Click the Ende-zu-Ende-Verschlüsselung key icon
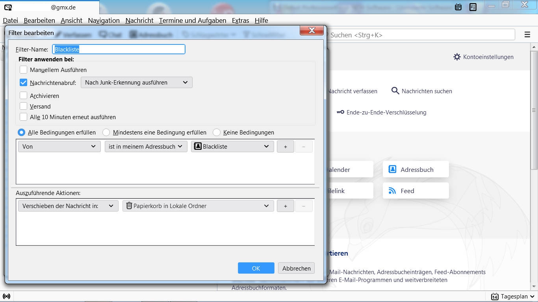Screen dimensions: 538x302 tap(340, 112)
